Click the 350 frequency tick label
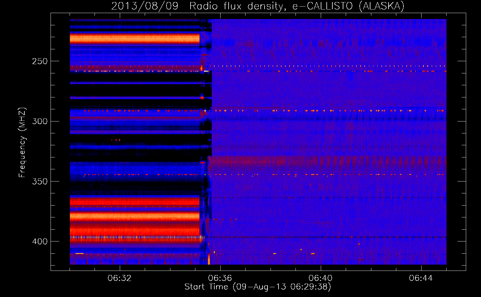 click(40, 181)
